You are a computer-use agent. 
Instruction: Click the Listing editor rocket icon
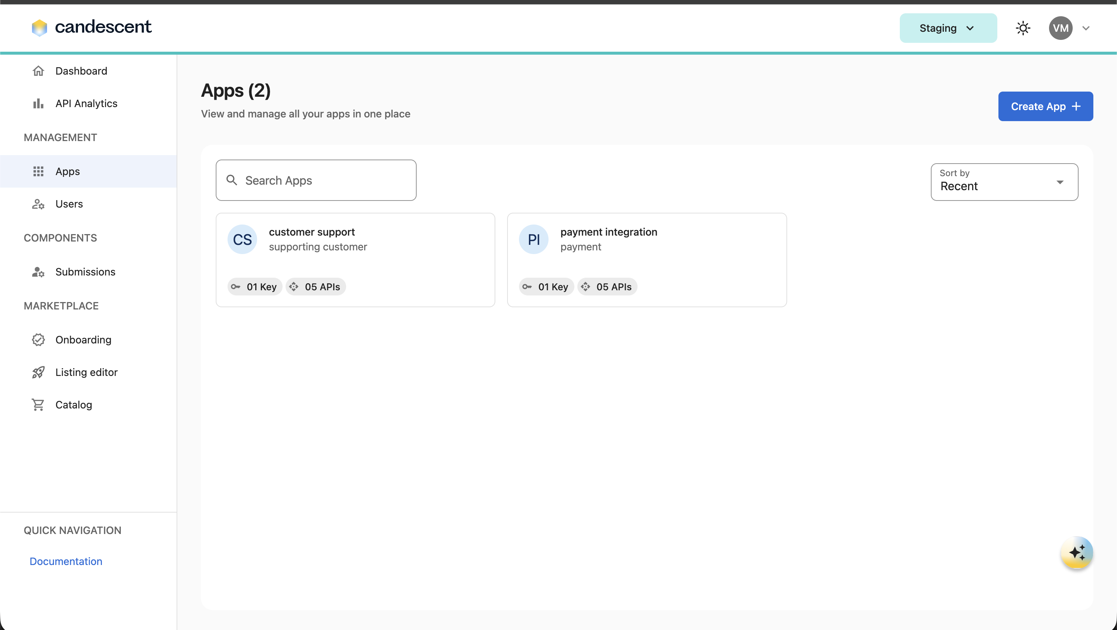[x=38, y=373]
